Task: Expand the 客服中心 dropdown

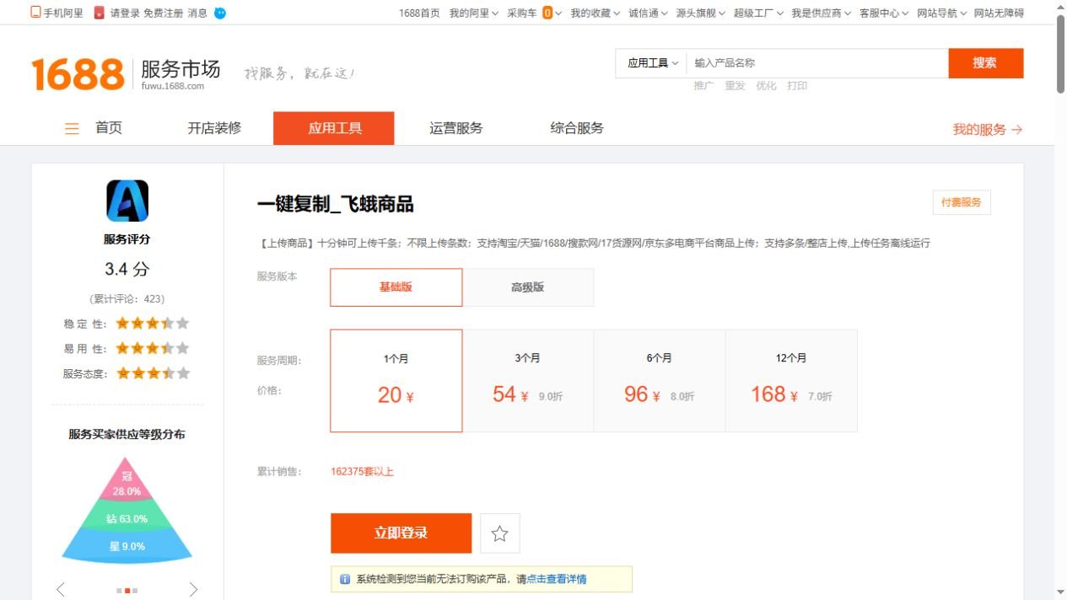Action: pyautogui.click(x=884, y=13)
